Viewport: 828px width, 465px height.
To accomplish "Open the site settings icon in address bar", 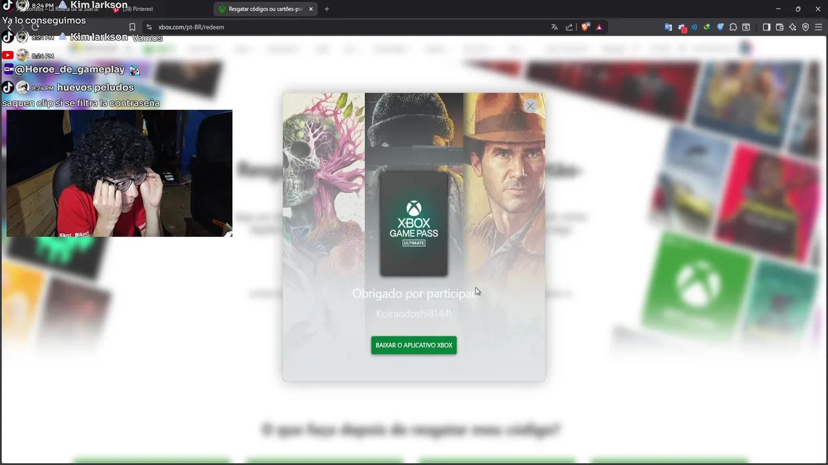I will [x=149, y=27].
